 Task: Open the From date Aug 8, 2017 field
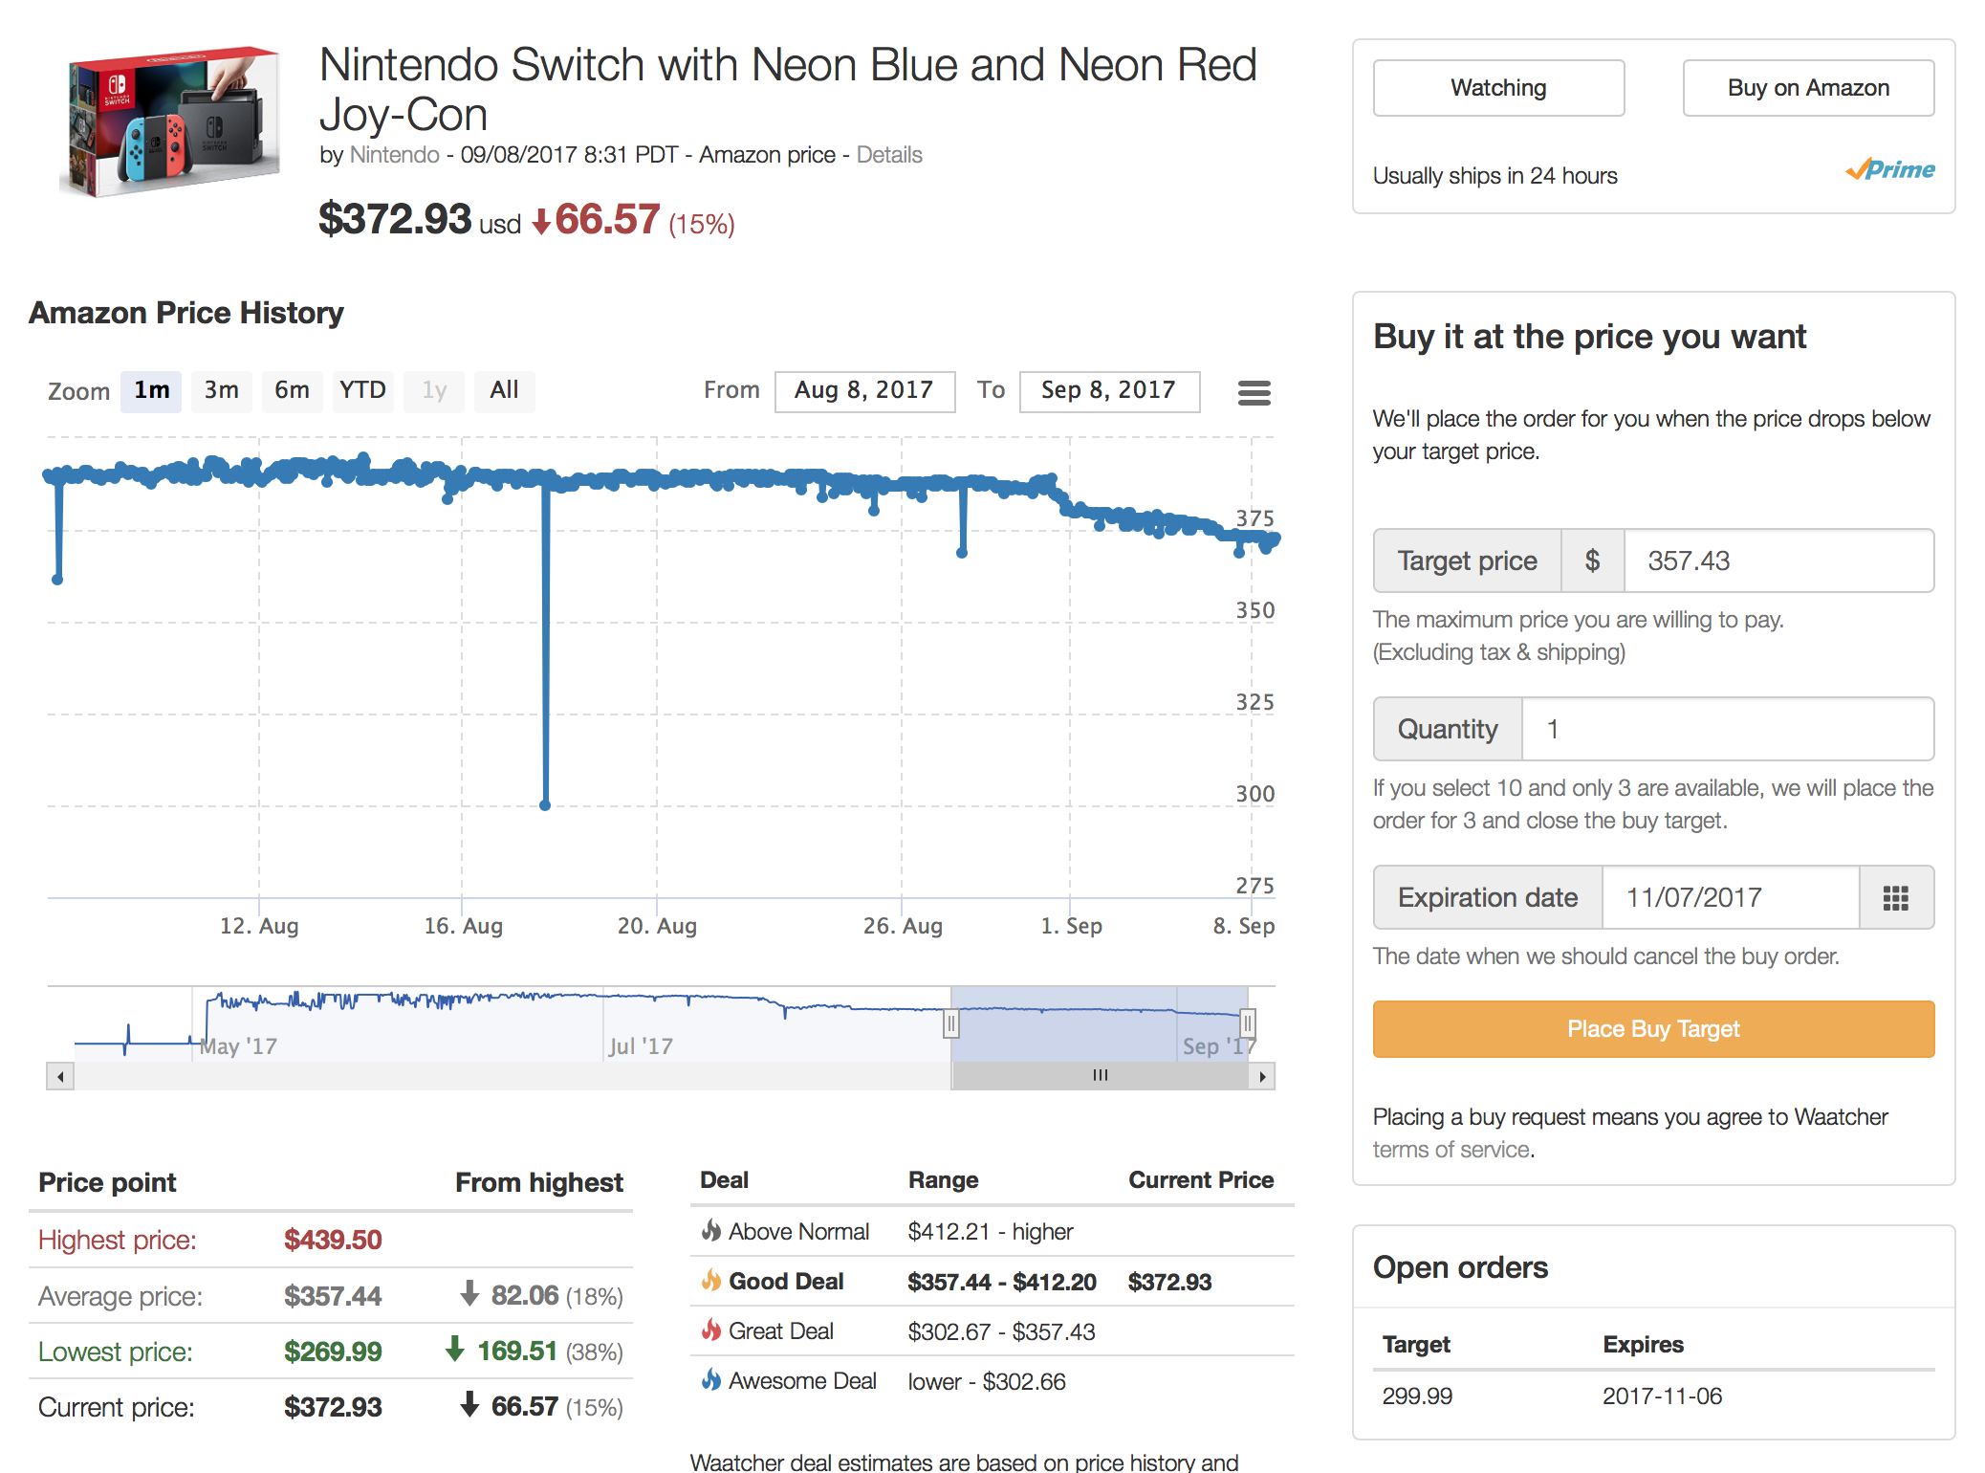[863, 390]
